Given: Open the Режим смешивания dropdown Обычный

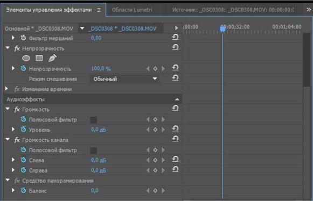Looking at the screenshot, I should click(125, 79).
